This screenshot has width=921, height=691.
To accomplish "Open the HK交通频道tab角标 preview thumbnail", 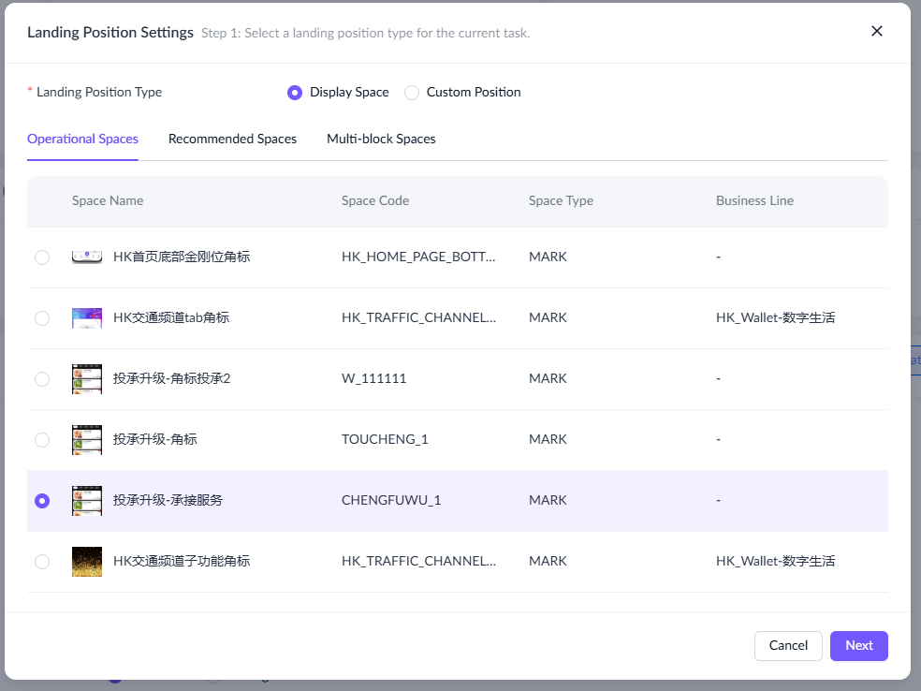I will click(87, 318).
